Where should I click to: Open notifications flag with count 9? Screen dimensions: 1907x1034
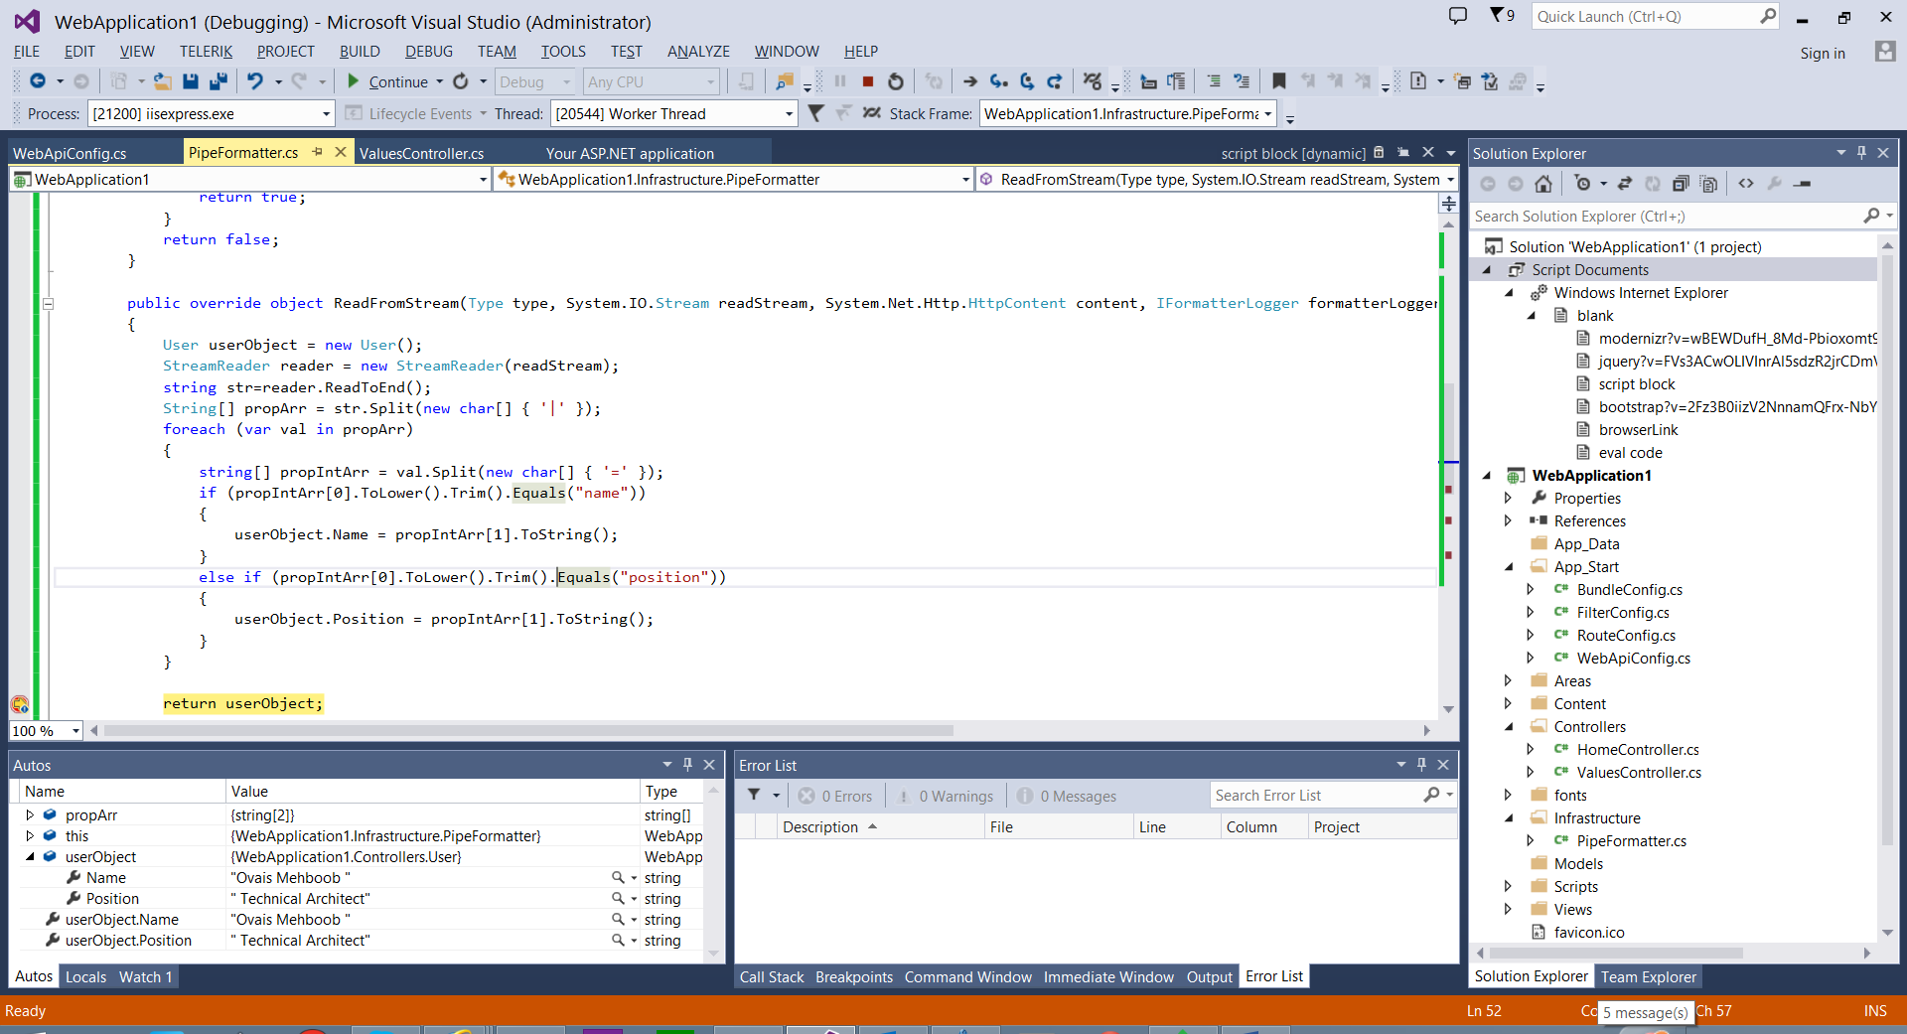(x=1501, y=16)
